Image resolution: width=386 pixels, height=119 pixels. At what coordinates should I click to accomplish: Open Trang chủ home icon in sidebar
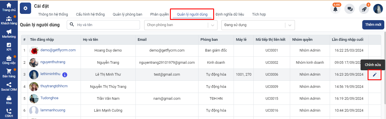(9, 7)
